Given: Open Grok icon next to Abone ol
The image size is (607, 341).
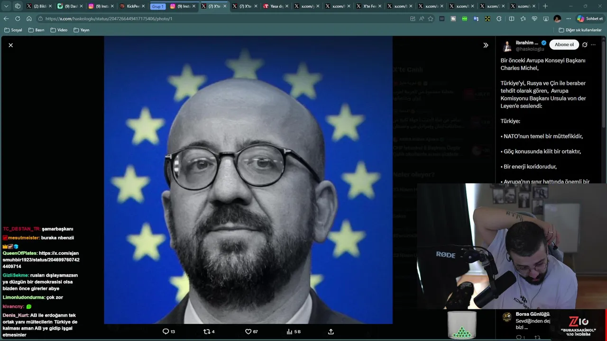Looking at the screenshot, I should [585, 45].
